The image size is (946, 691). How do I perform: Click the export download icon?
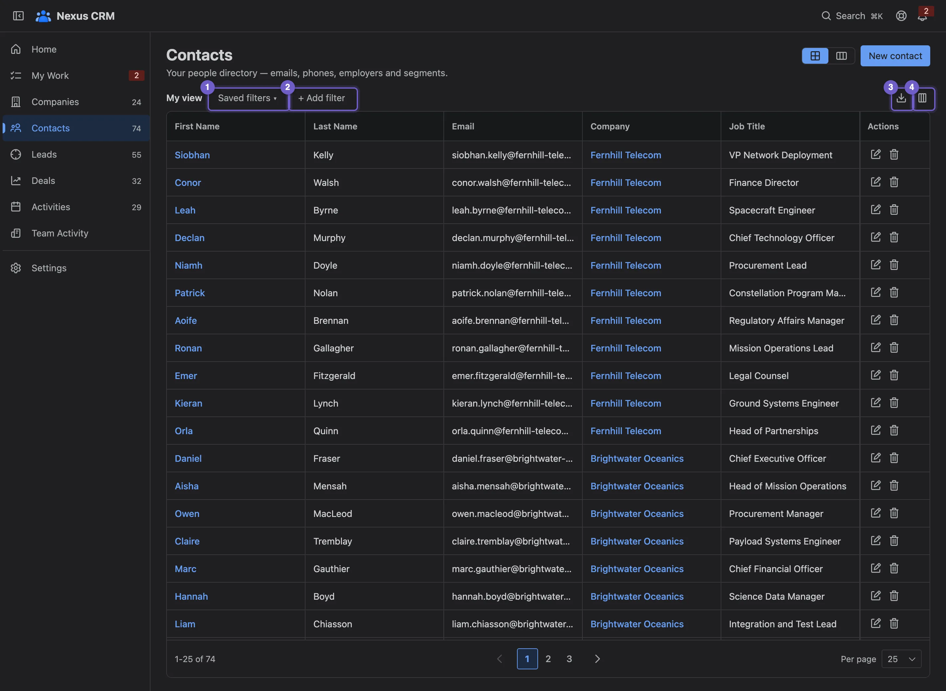901,98
